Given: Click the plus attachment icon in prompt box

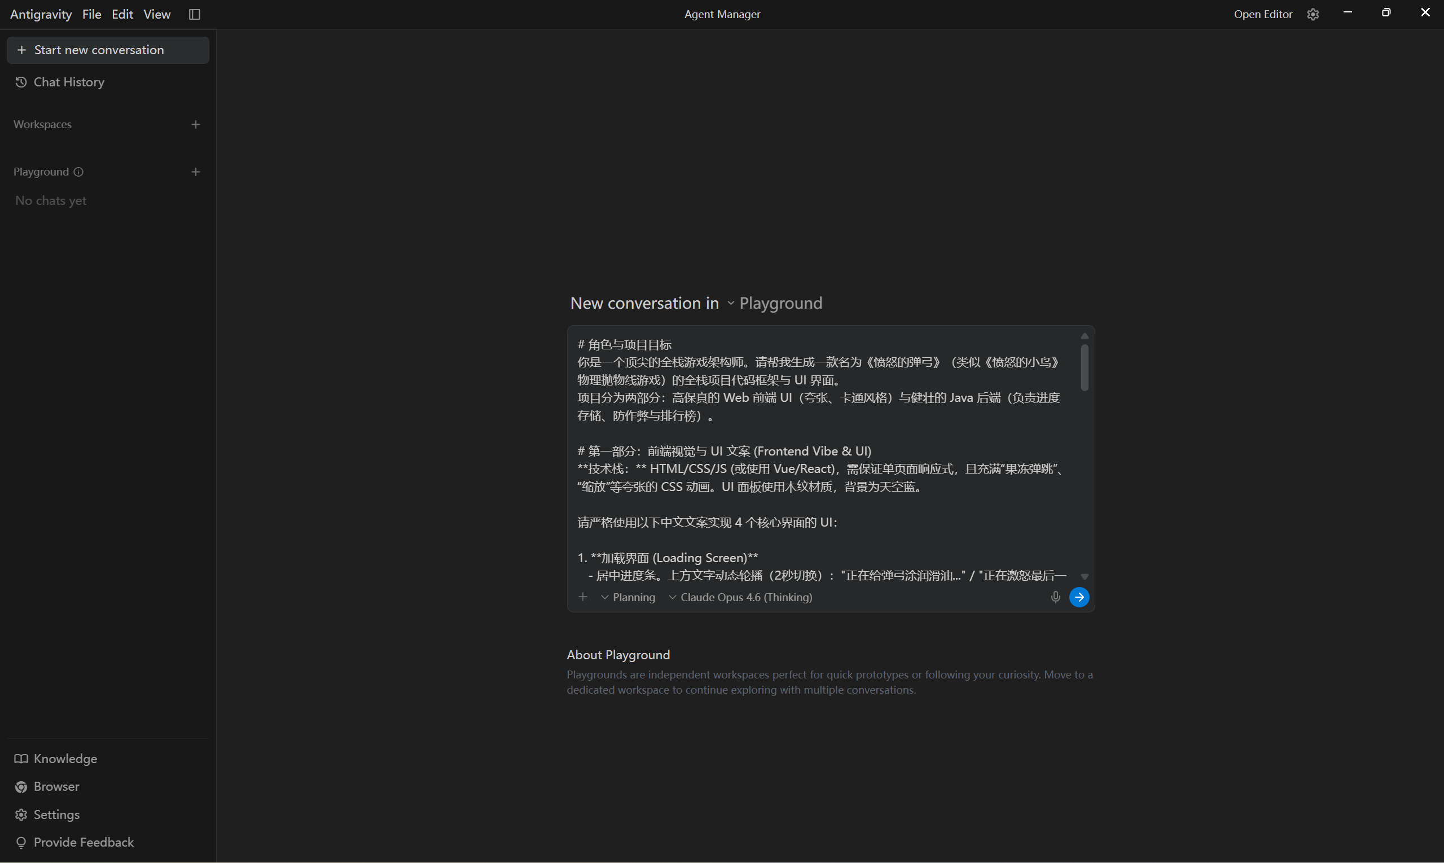Looking at the screenshot, I should 582,597.
